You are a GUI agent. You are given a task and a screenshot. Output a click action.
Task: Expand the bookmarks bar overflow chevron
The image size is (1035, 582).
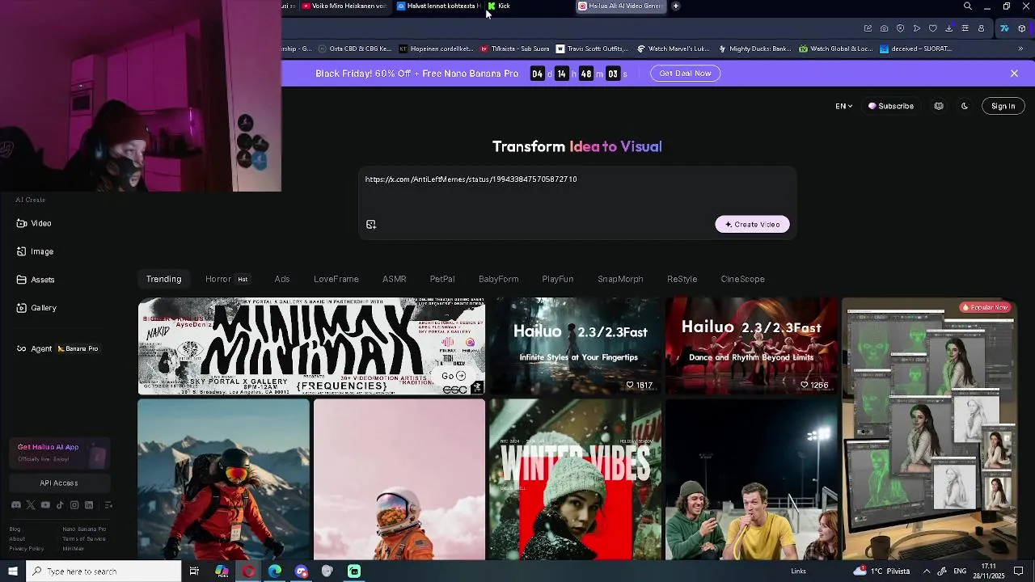click(1020, 48)
